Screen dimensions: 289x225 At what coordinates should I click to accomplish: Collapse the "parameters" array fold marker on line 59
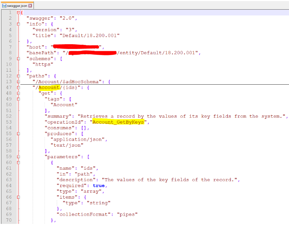pos(19,157)
